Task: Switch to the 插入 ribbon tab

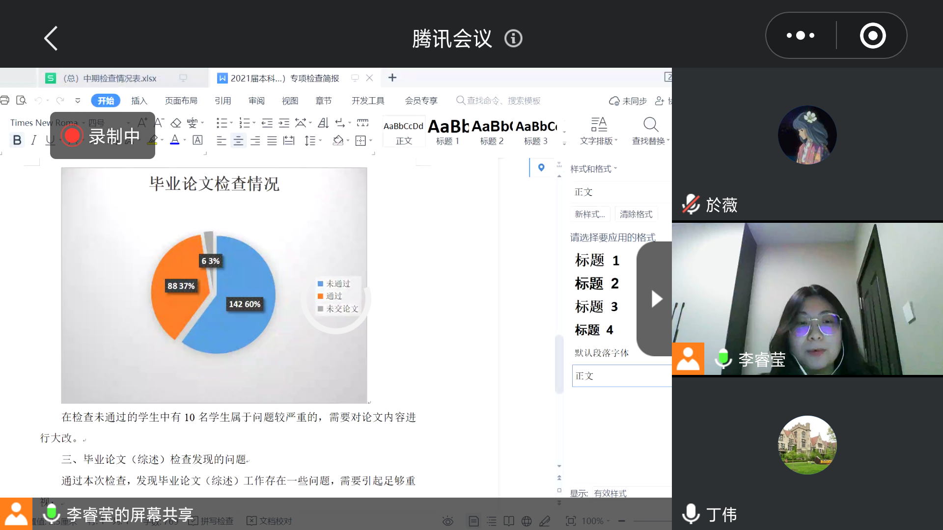Action: [139, 101]
